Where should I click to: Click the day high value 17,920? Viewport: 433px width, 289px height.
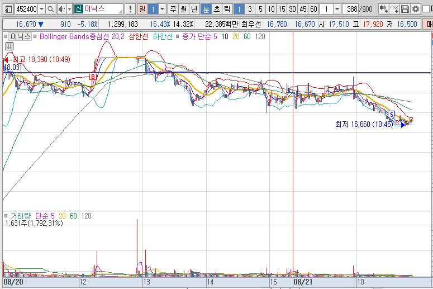[373, 24]
